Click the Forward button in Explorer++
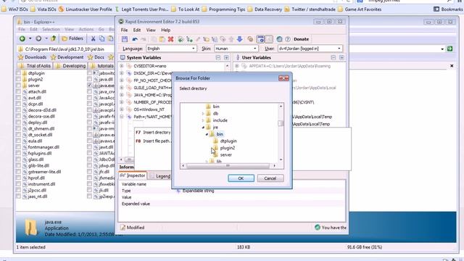 [38, 38]
